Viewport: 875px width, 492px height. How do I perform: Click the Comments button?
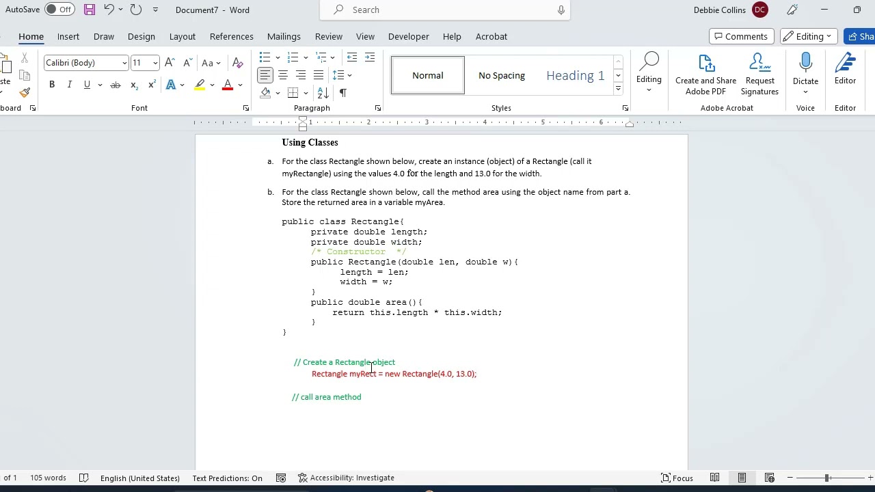pyautogui.click(x=740, y=36)
